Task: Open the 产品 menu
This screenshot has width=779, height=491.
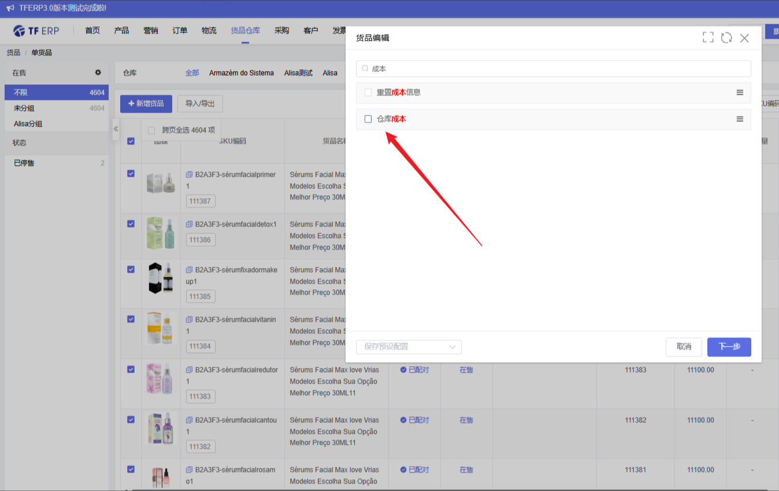Action: [121, 31]
